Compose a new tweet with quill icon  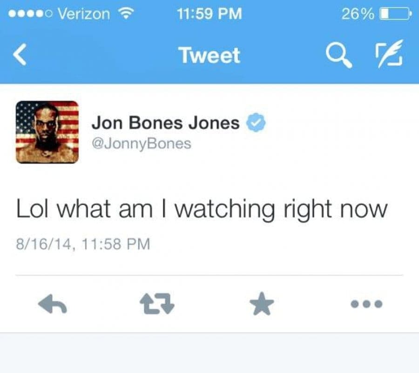point(389,54)
